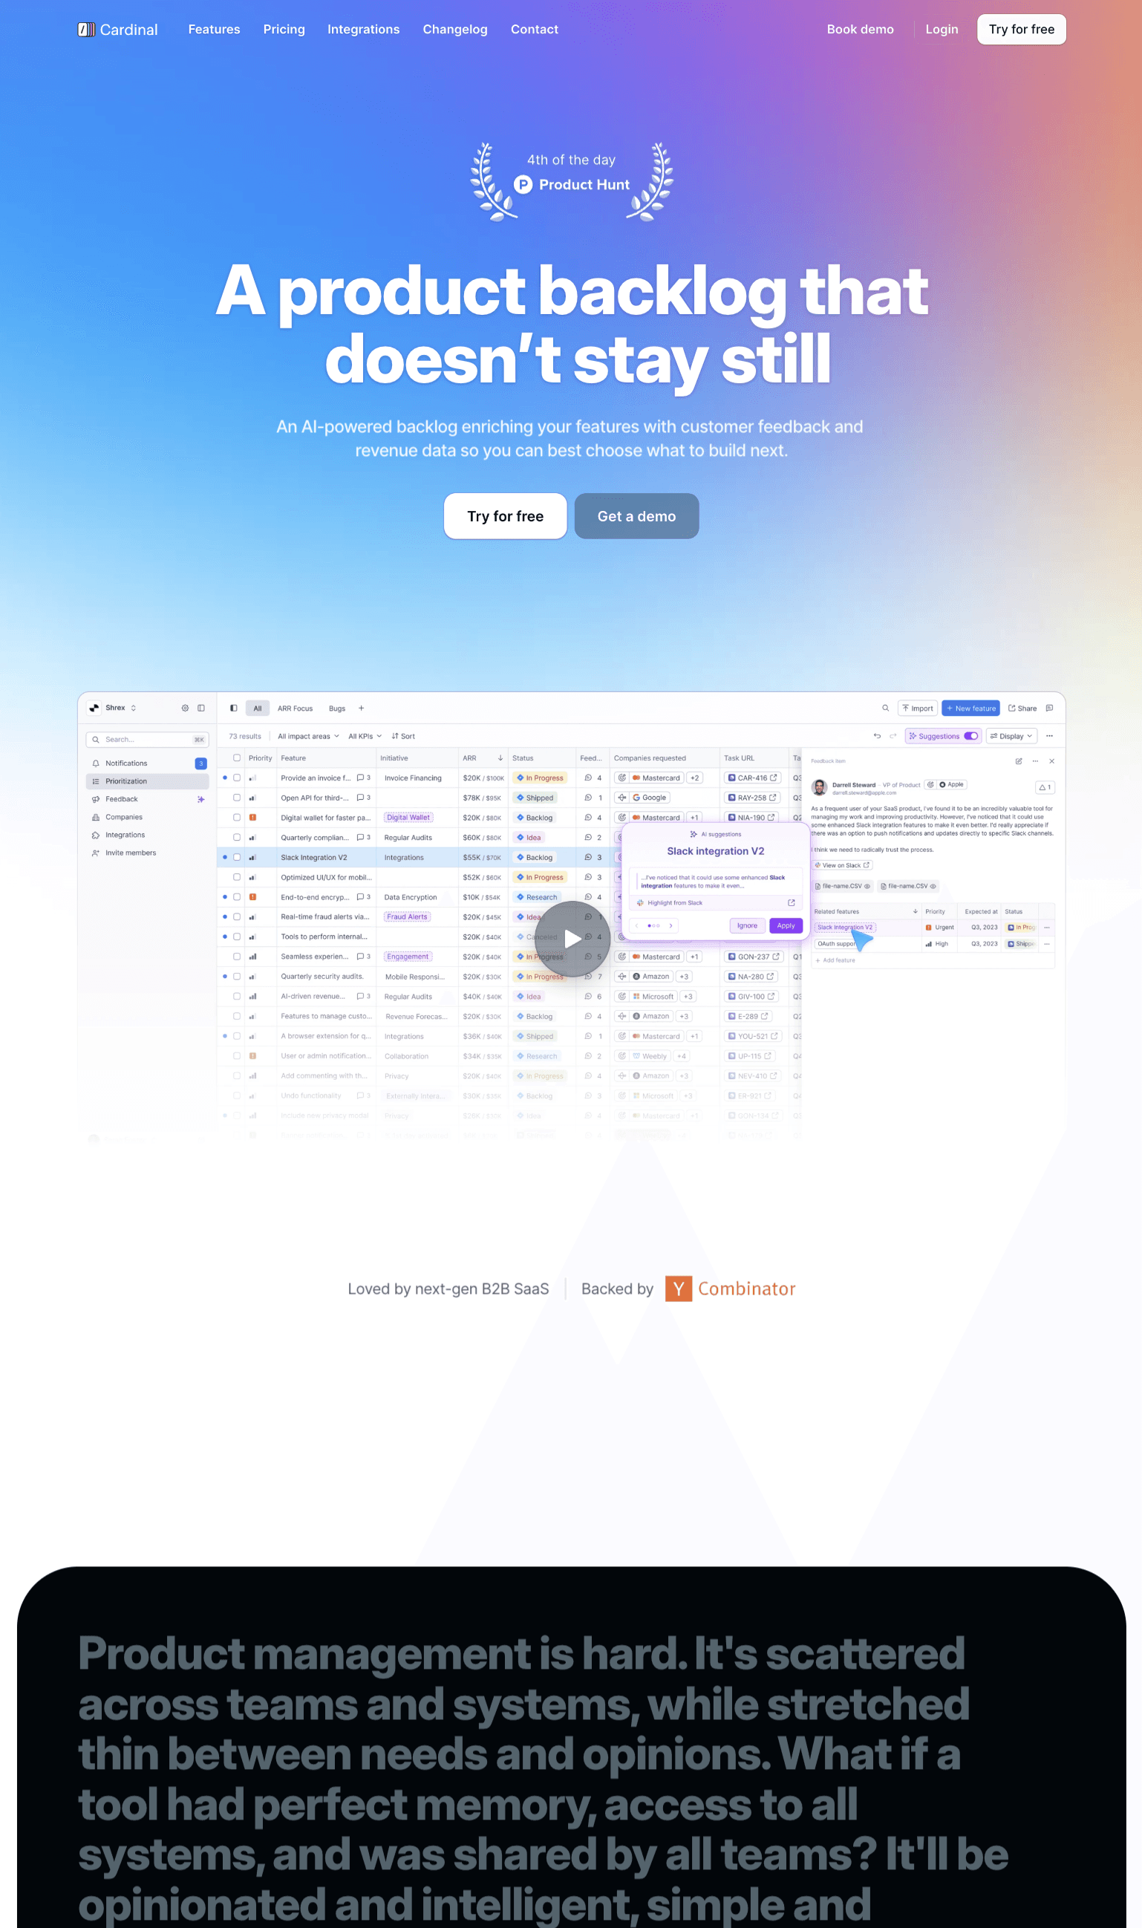The height and width of the screenshot is (1928, 1142).
Task: Play the product demo video
Action: [572, 938]
